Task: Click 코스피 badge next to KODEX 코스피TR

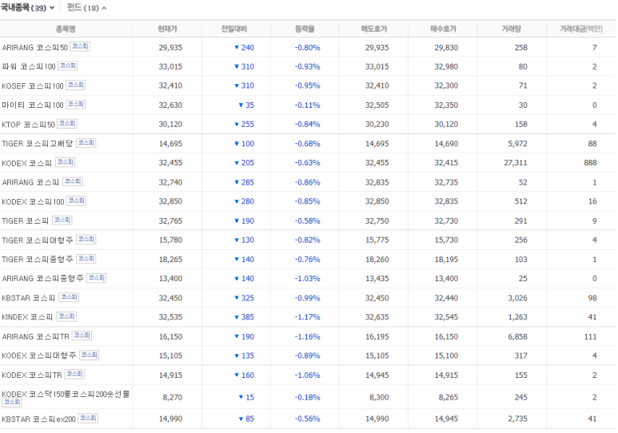Action: (x=74, y=374)
